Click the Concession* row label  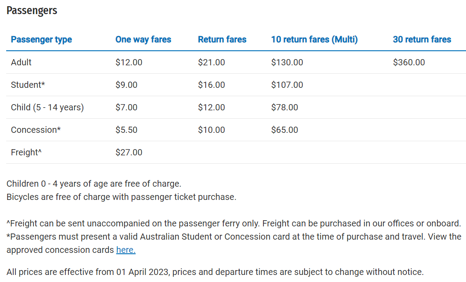pos(36,130)
